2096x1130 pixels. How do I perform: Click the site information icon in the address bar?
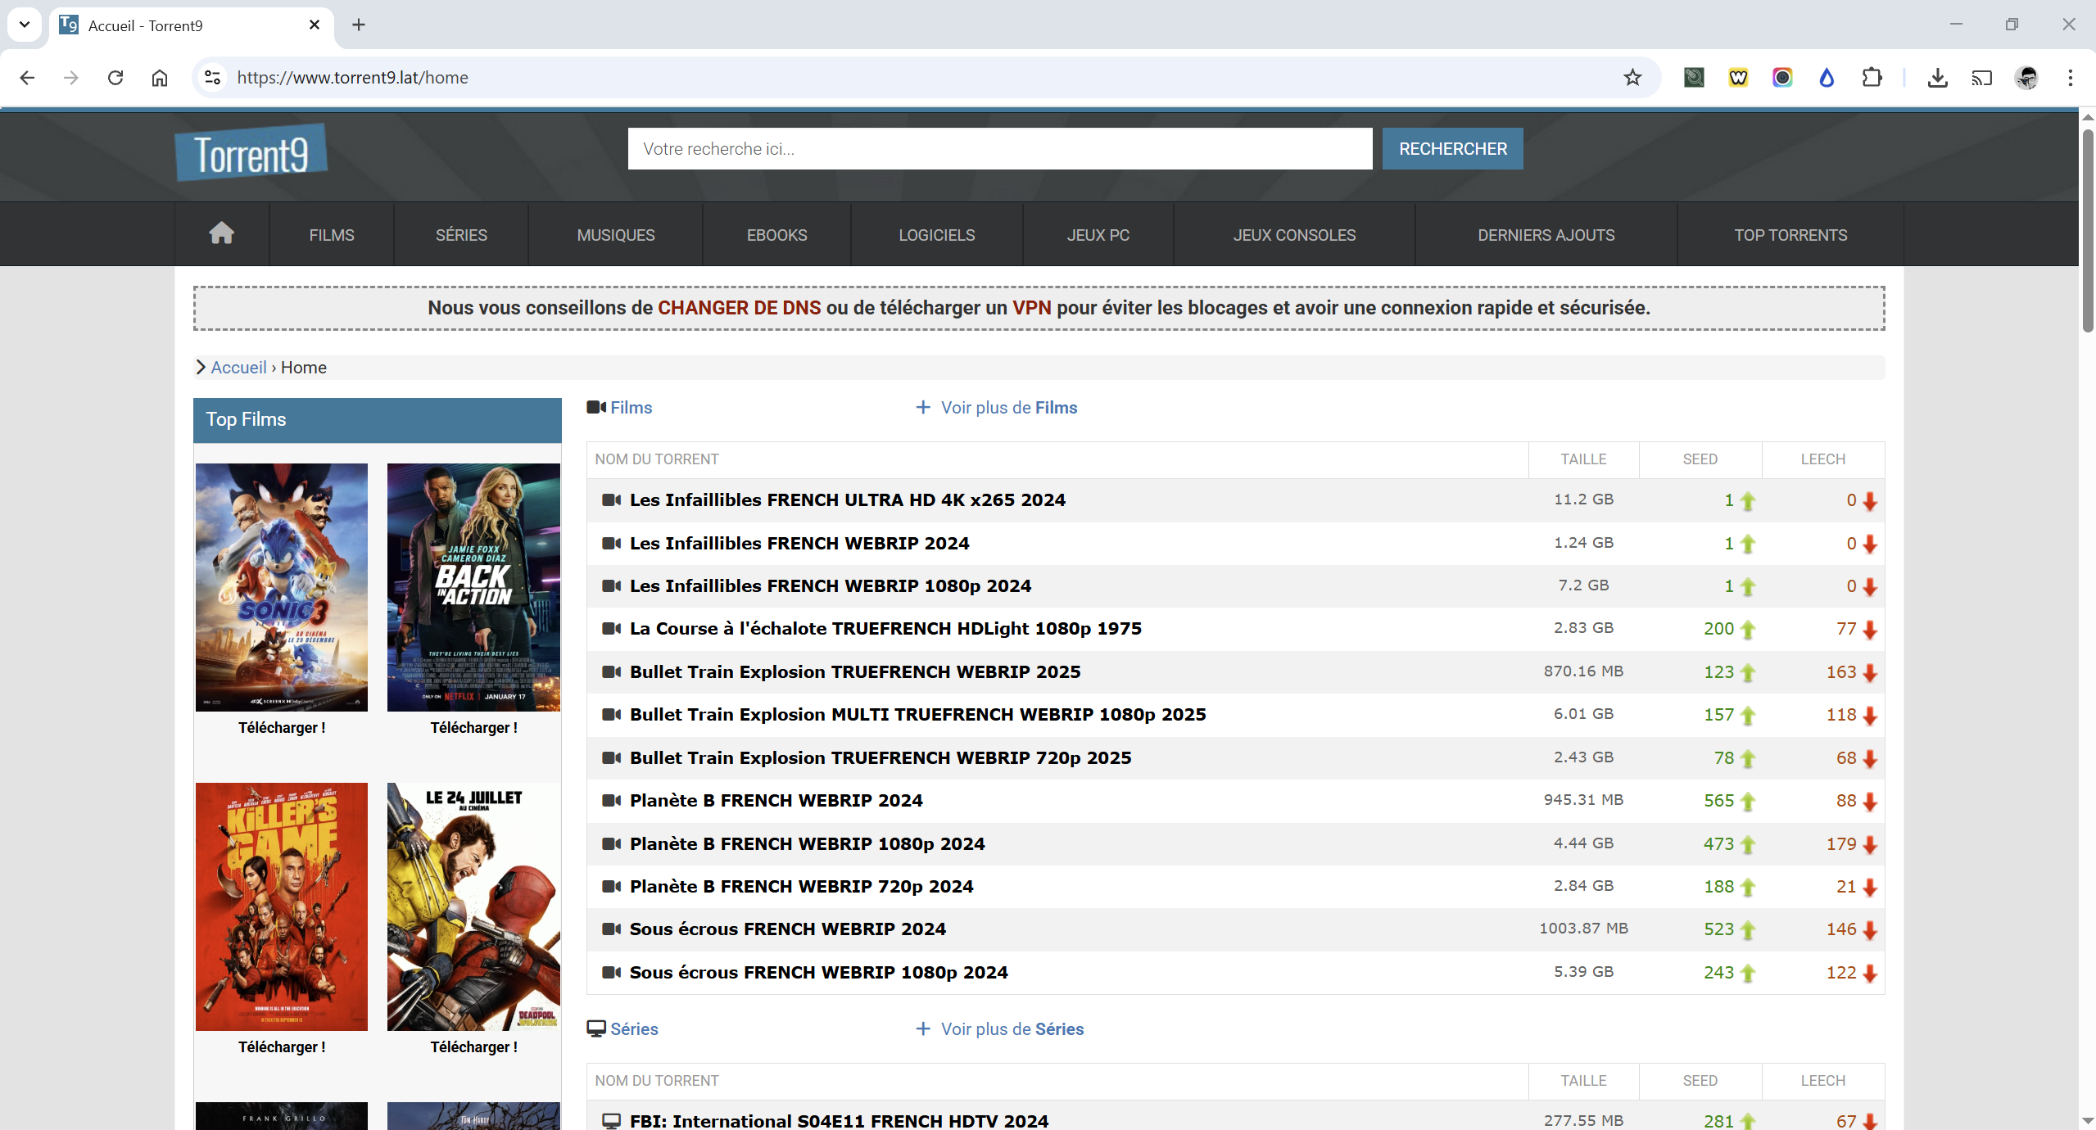[x=213, y=78]
